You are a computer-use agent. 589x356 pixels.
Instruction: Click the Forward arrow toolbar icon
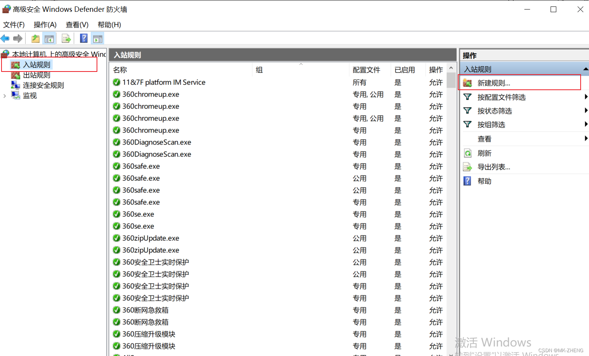(17, 38)
